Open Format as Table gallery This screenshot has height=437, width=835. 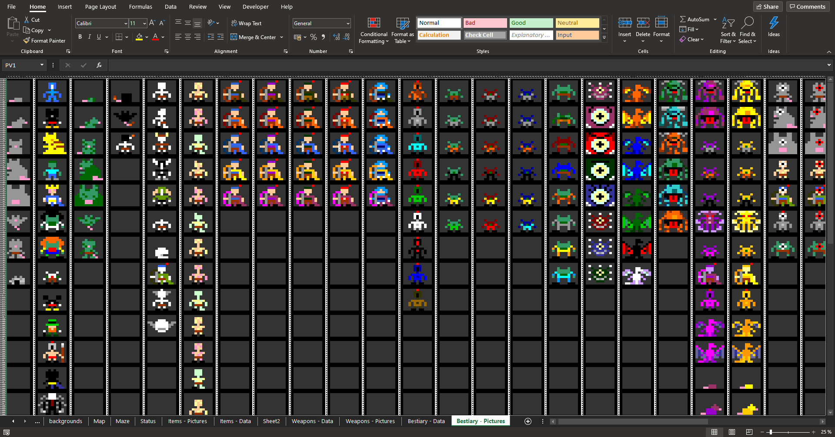coord(403,30)
